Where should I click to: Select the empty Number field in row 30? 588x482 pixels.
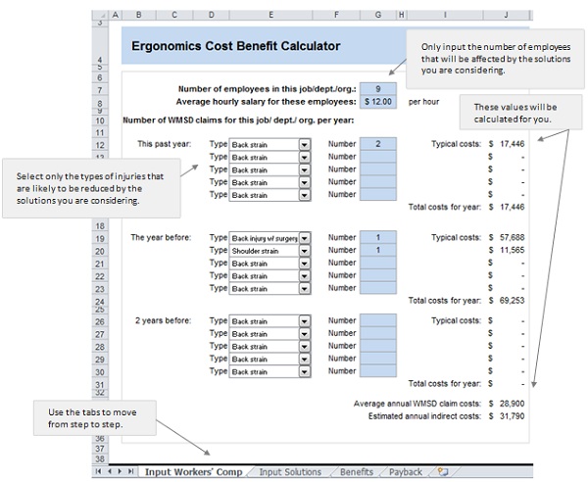point(378,370)
